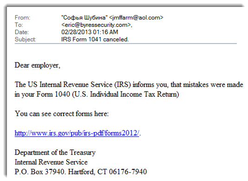Click the date 02/28/2013 01:16 AM

pos(89,32)
